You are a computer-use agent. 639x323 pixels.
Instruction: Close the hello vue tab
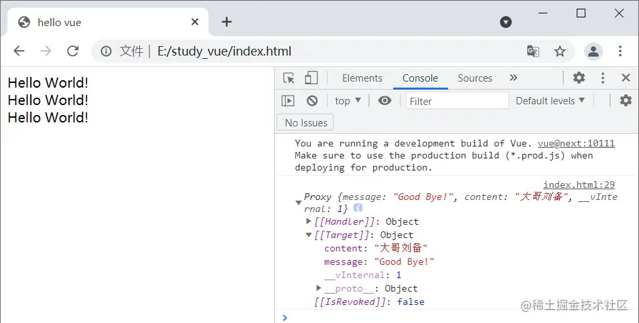click(195, 21)
